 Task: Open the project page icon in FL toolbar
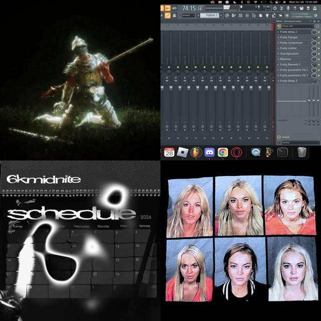261,16
